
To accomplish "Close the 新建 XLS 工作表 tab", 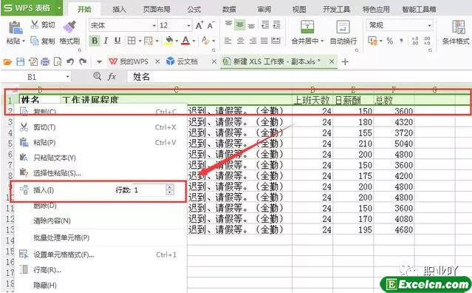I will coord(332,62).
